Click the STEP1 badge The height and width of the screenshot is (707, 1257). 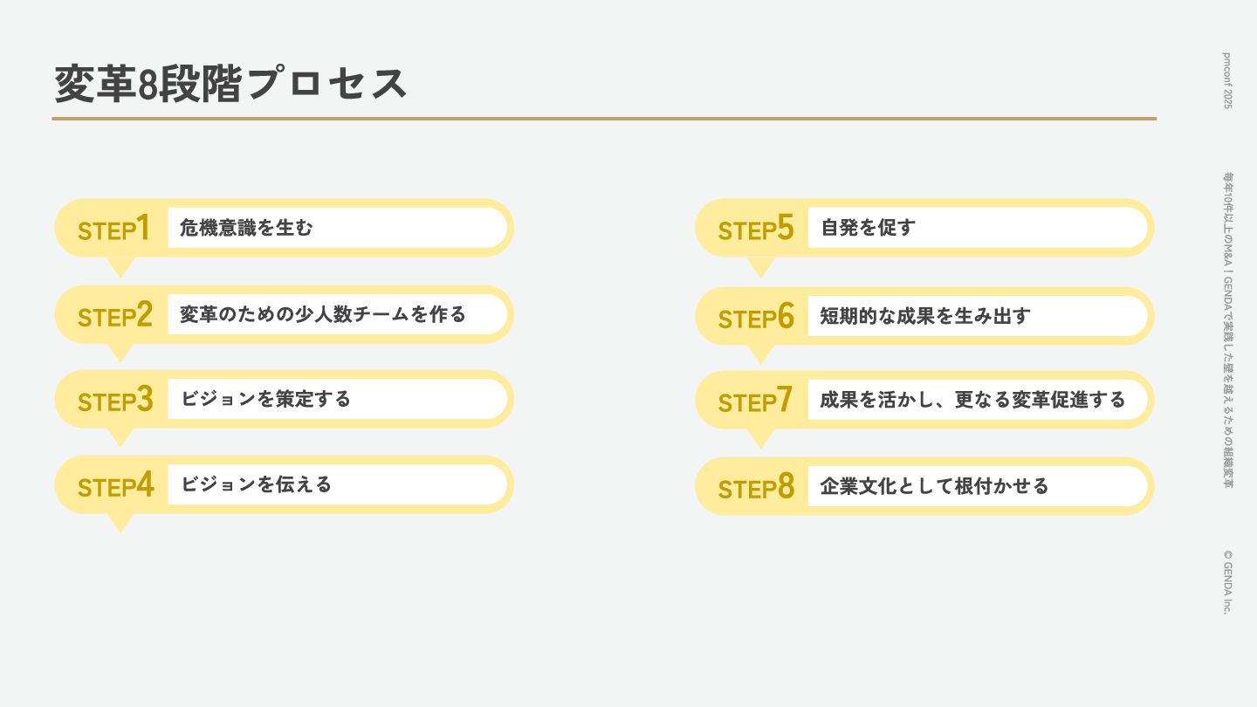[113, 229]
